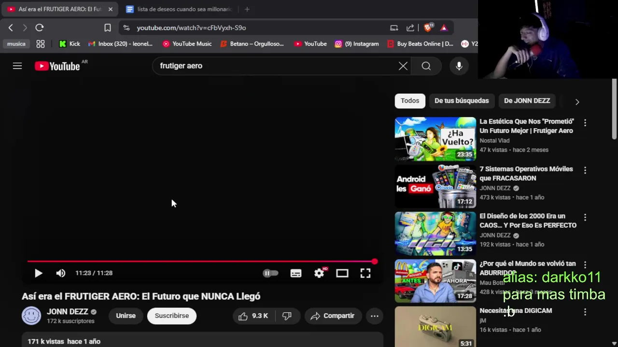Viewport: 618px width, 347px height.
Task: Toggle subtitles on the player
Action: click(x=296, y=273)
